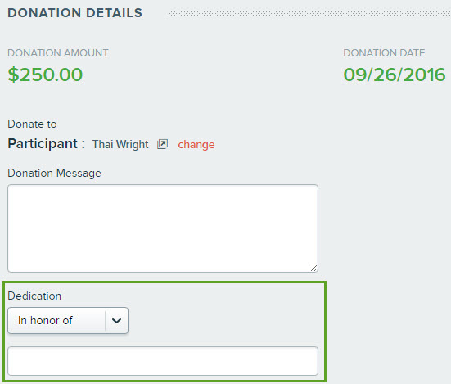This screenshot has height=384, width=451.
Task: Open the In honor of dedication dropdown
Action: (68, 320)
